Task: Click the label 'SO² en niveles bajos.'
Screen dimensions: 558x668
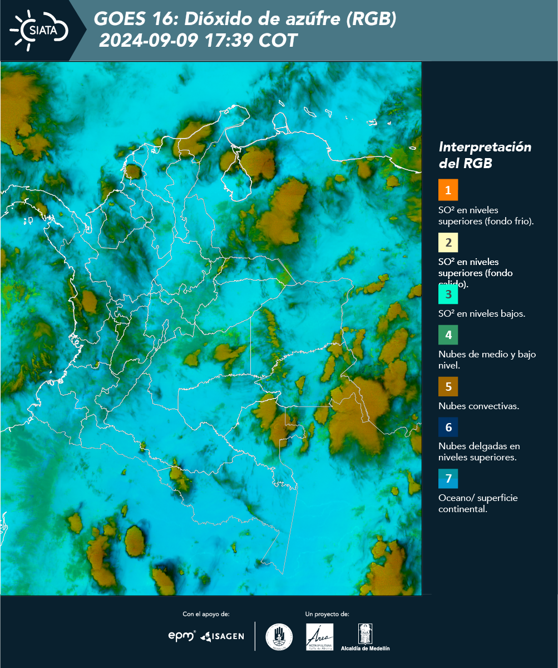Action: (482, 313)
